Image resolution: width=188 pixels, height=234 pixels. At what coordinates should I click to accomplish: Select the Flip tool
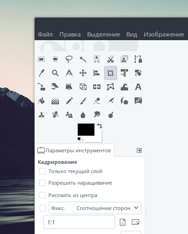97,87
